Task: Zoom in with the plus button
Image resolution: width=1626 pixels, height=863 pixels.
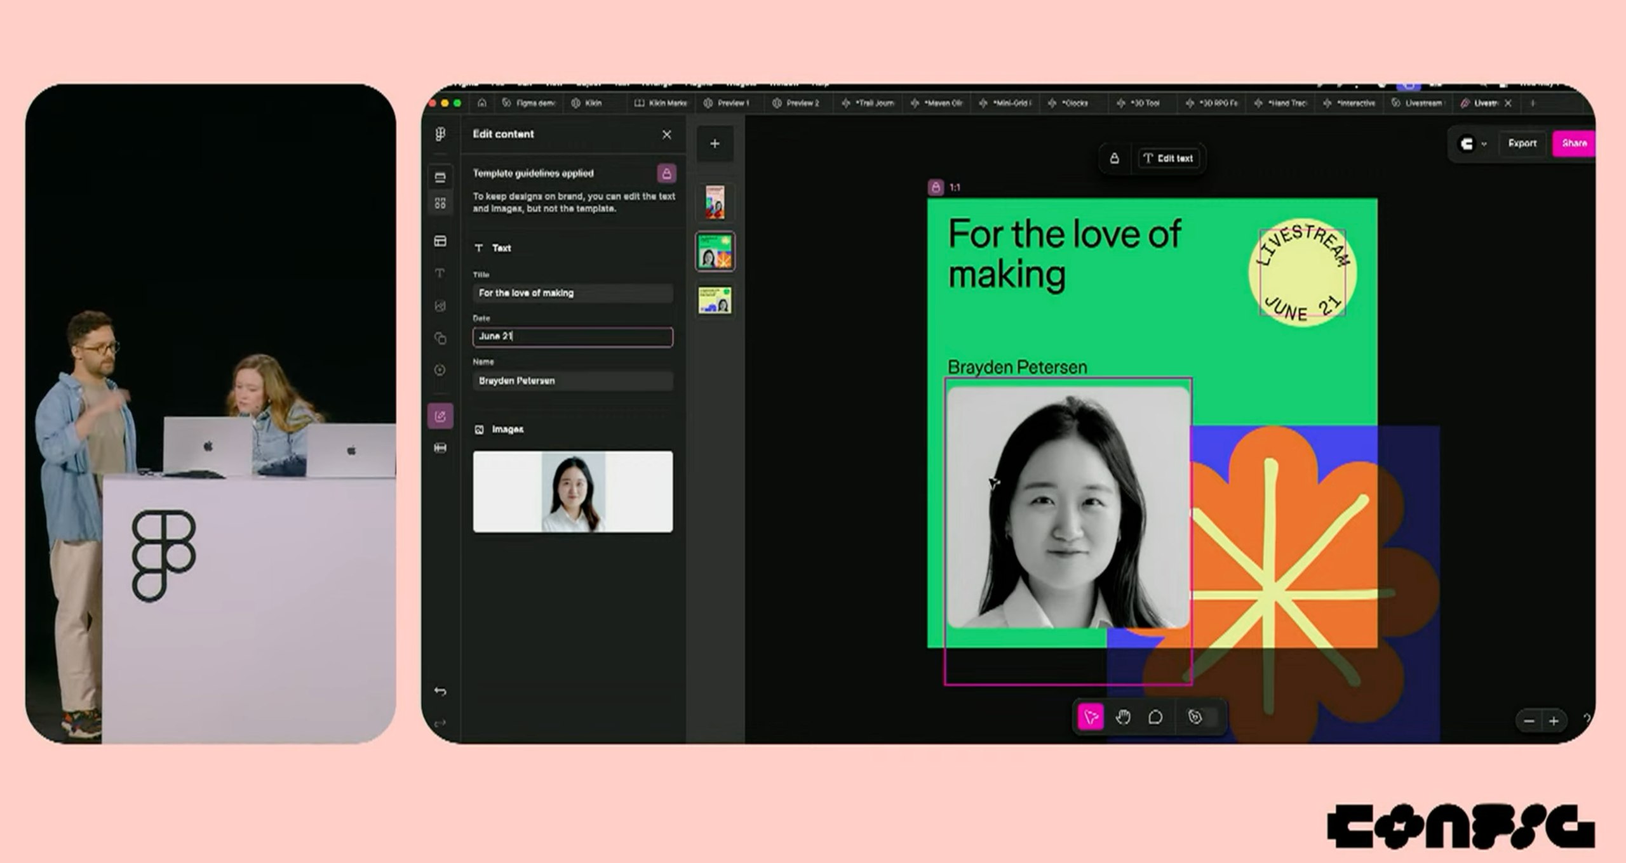Action: coord(1554,721)
